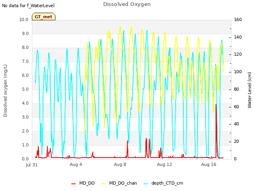Screen dimensions: 255x191
Task: Click the 20 right axis value
Action: pos(236,142)
